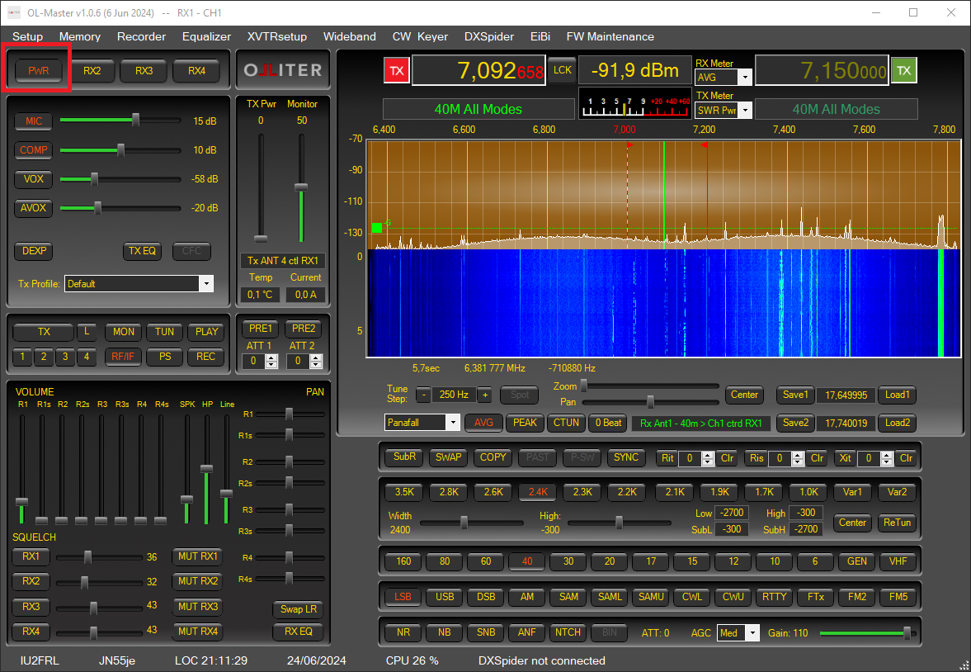Open the DXSpider menu
The height and width of the screenshot is (672, 971).
(x=488, y=36)
